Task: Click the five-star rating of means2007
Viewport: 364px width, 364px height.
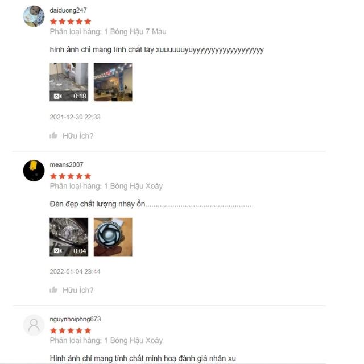Action: pos(71,176)
